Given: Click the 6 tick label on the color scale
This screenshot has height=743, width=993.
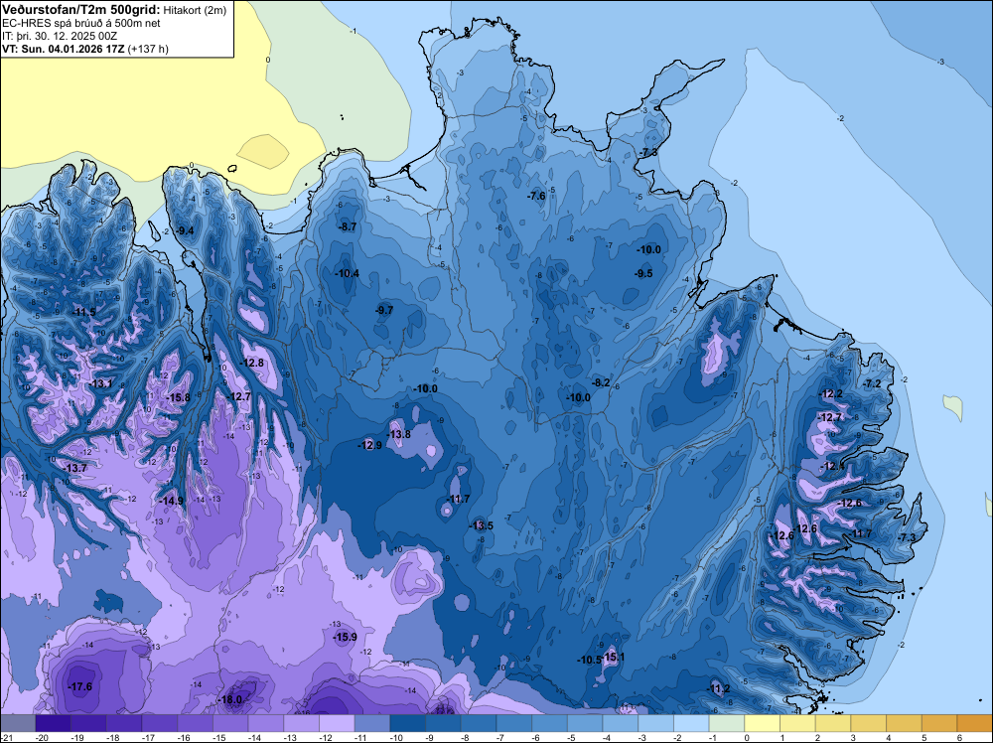Looking at the screenshot, I should point(960,738).
